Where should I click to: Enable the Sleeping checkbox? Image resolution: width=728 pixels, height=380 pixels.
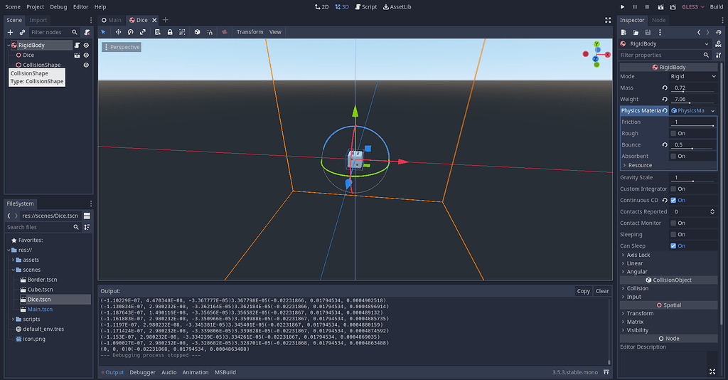673,235
